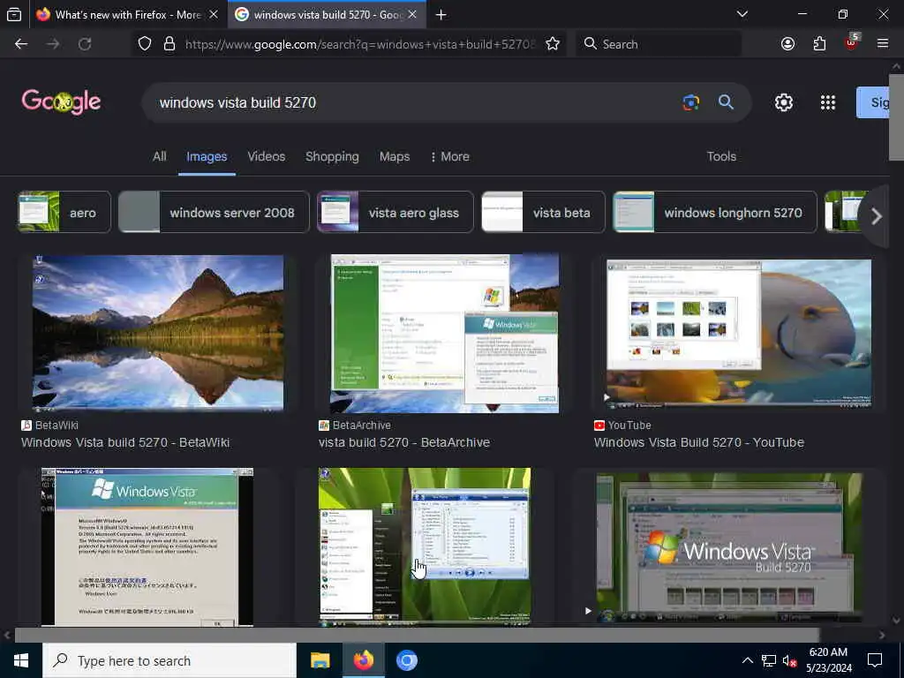Click the URL address bar
The image size is (904, 678).
click(358, 44)
